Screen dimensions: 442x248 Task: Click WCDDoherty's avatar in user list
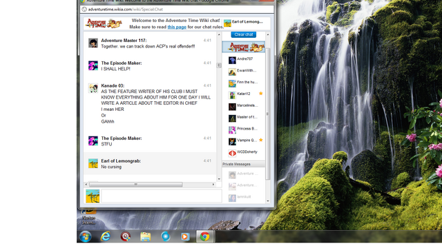pyautogui.click(x=232, y=153)
